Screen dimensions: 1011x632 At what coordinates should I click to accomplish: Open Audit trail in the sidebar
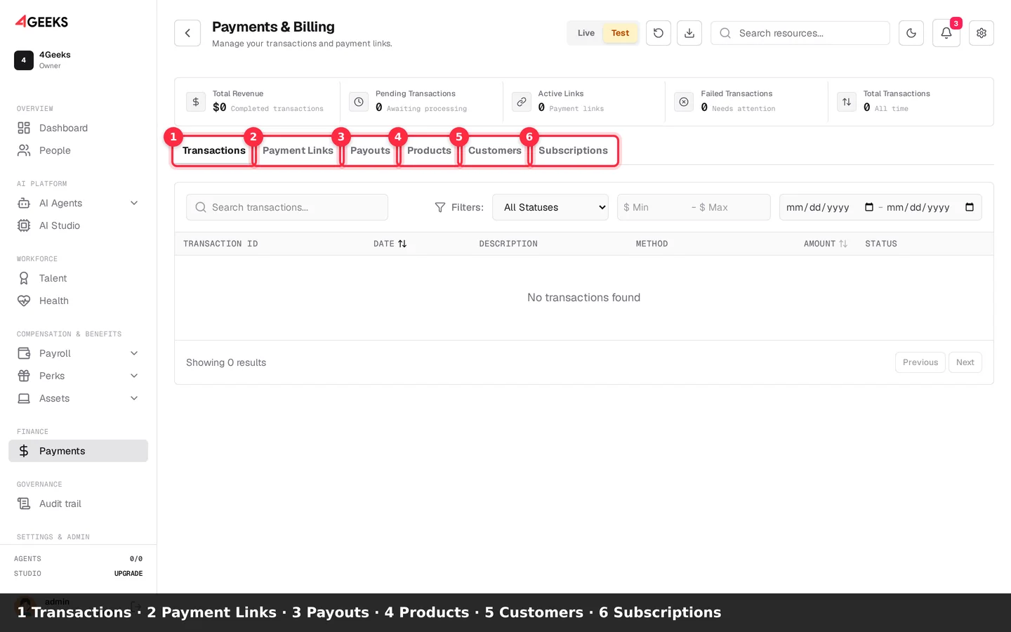coord(78,503)
